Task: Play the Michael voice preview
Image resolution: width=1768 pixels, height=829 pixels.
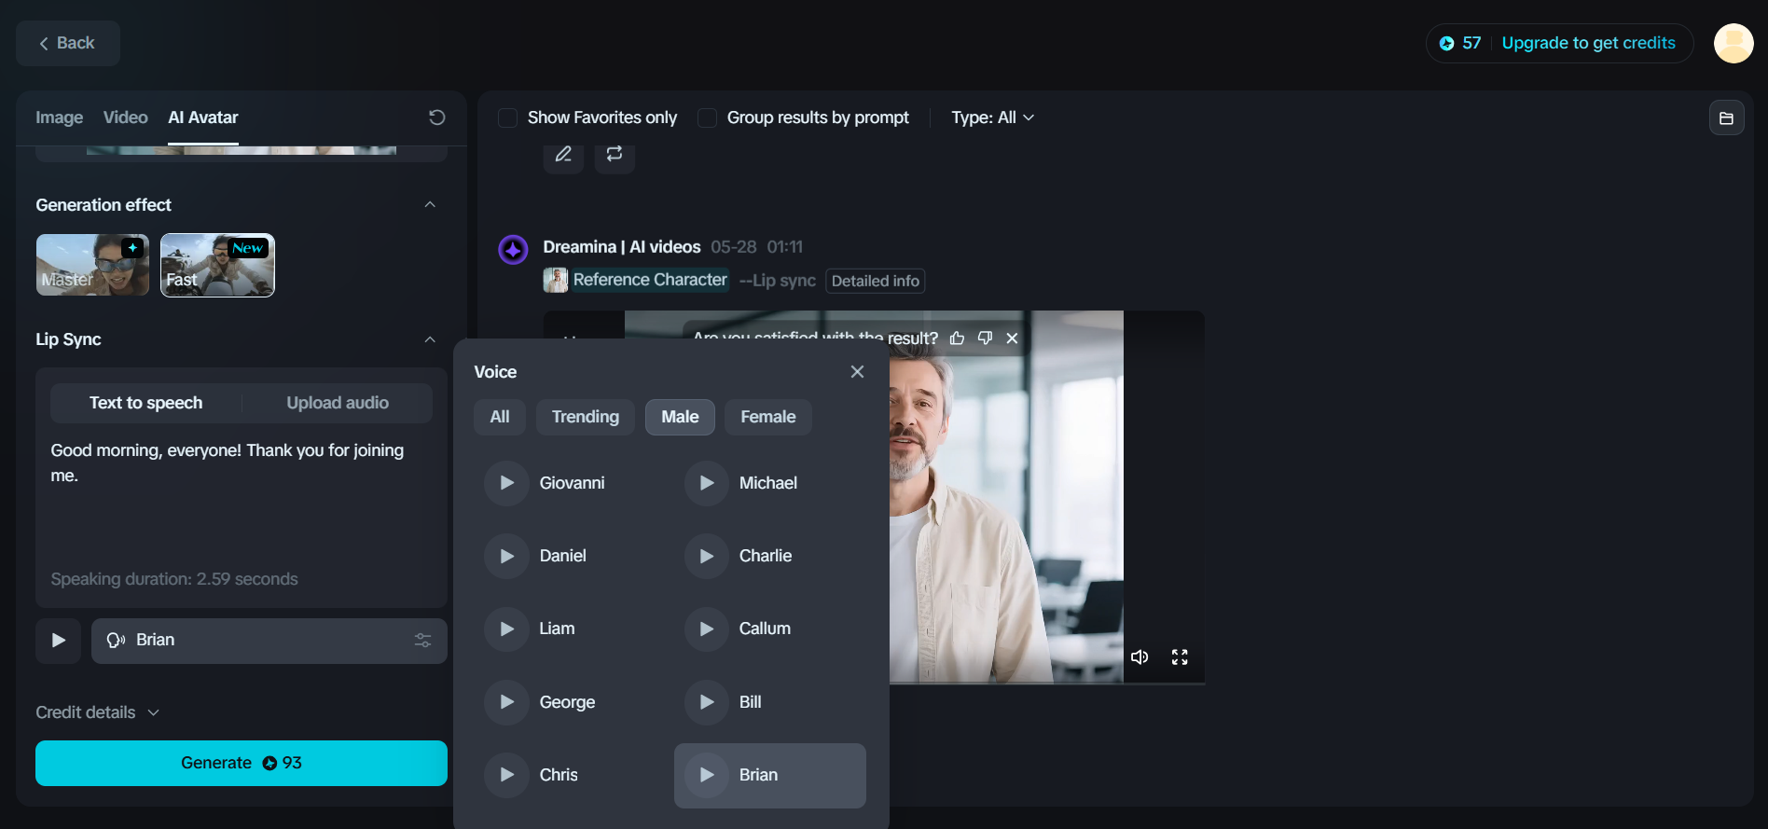Action: [x=707, y=483]
